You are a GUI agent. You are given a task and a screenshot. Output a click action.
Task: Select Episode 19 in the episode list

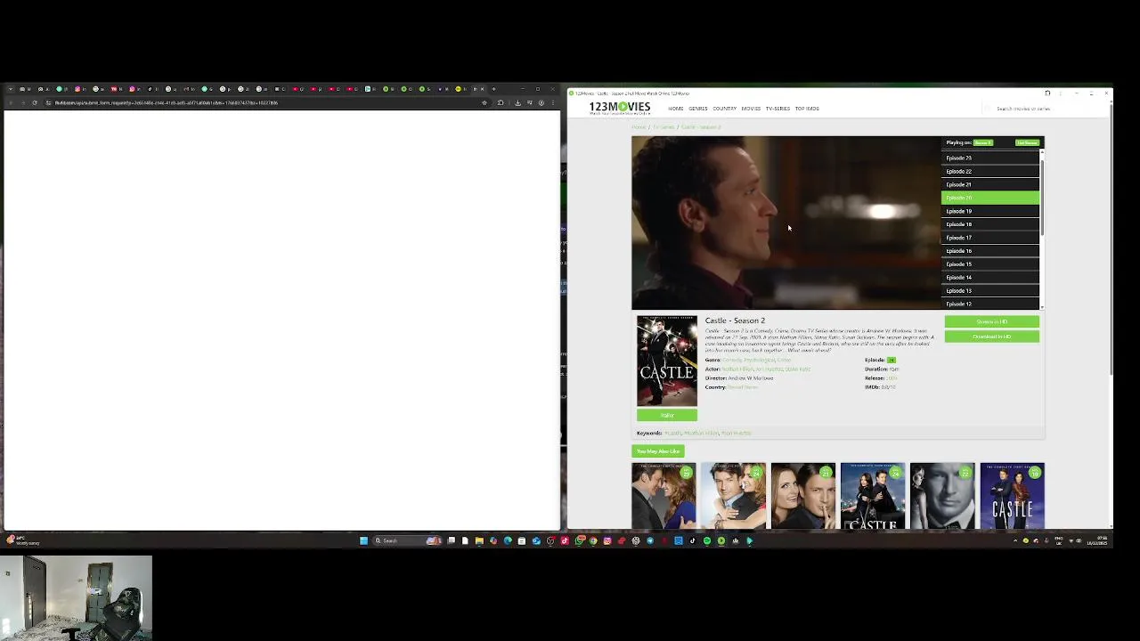pyautogui.click(x=990, y=211)
